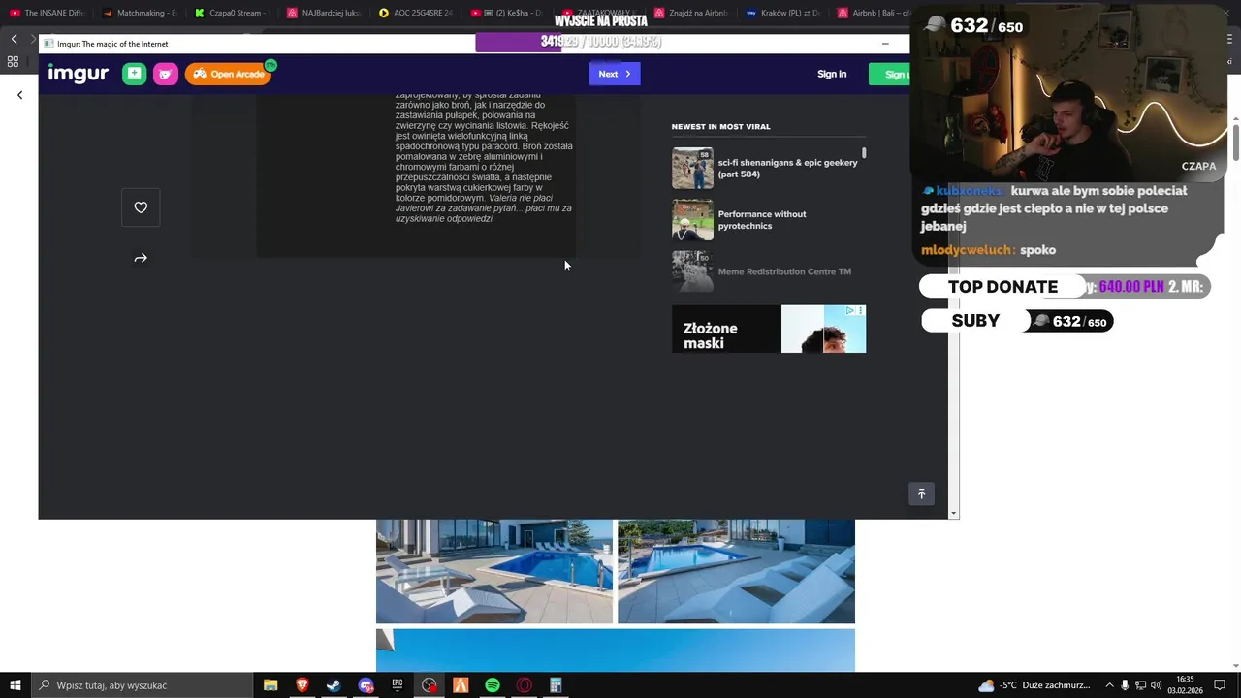This screenshot has width=1241, height=698.
Task: Go to Next imgur post
Action: click(614, 74)
